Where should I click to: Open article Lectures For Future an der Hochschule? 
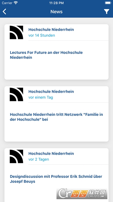(46, 55)
